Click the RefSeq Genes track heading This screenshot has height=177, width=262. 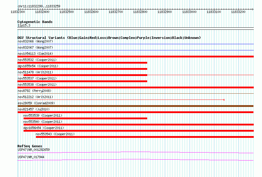30,146
